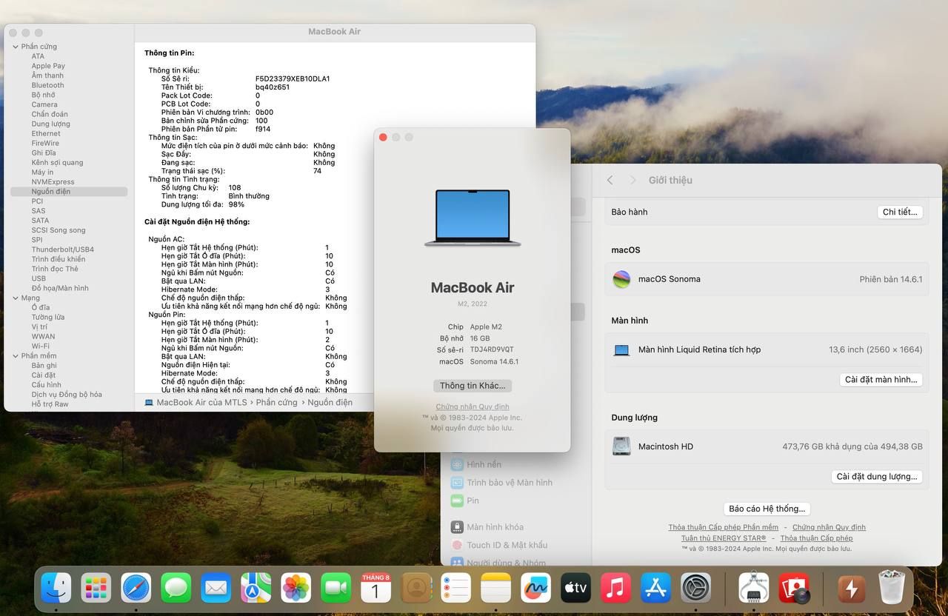The height and width of the screenshot is (616, 948).
Task: Open Cài đặt dung lượng… storage settings
Action: click(x=877, y=477)
